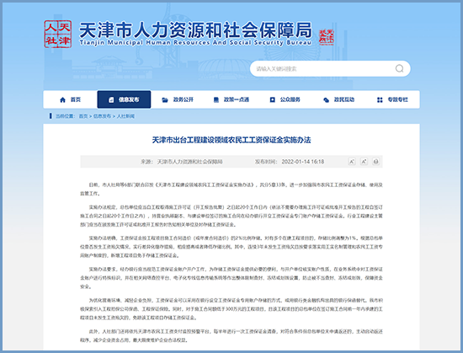This screenshot has width=463, height=353.
Task: Go to the 公众服务 navigation item
Action: 285,99
